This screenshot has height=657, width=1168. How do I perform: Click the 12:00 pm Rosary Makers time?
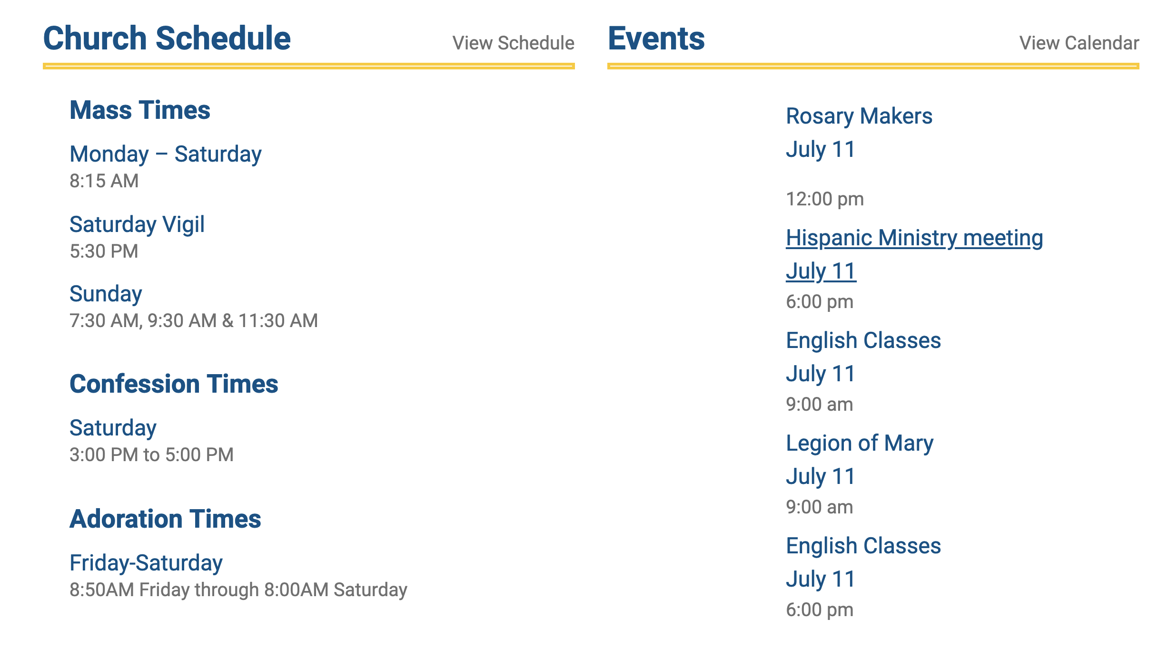824,199
